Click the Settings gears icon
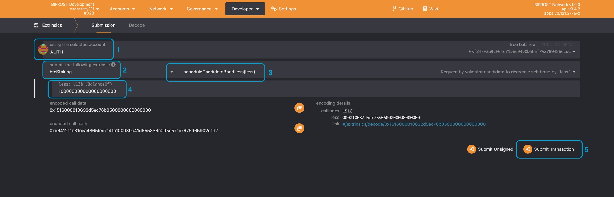This screenshot has height=197, width=614. tap(274, 9)
